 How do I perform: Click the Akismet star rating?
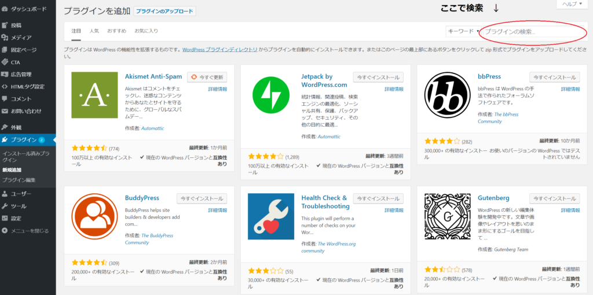pos(90,148)
